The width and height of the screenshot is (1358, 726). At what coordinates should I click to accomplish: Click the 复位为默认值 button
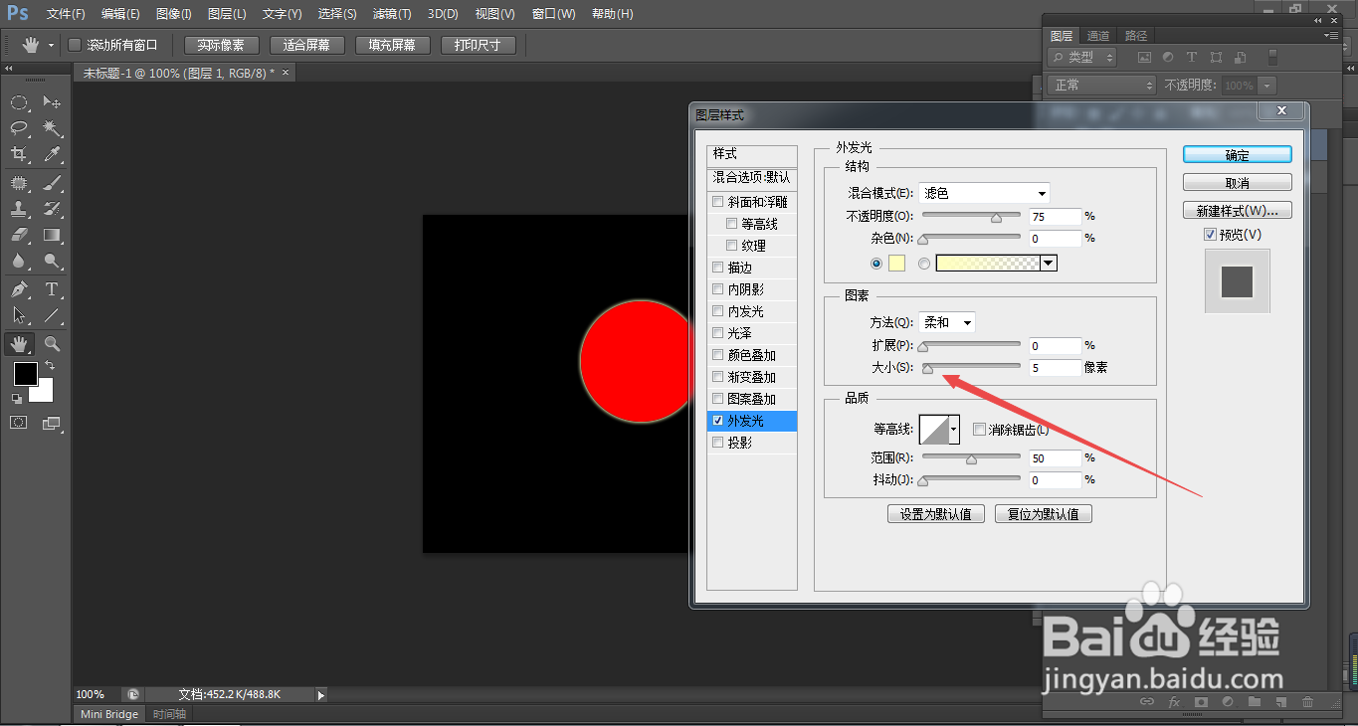[x=1044, y=514]
